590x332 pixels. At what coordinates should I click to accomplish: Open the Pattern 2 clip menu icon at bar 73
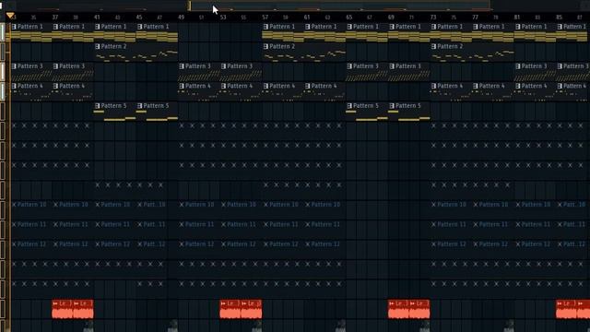coord(434,46)
